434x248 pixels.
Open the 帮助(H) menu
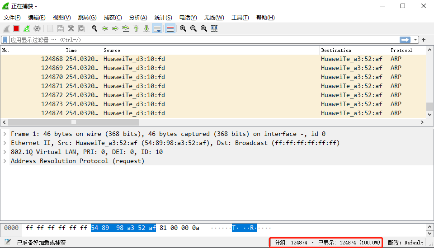click(265, 18)
